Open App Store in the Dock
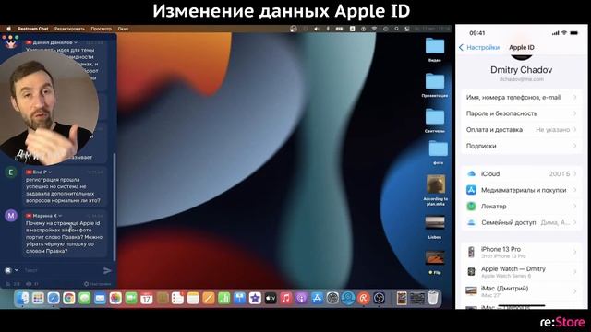 [317, 299]
